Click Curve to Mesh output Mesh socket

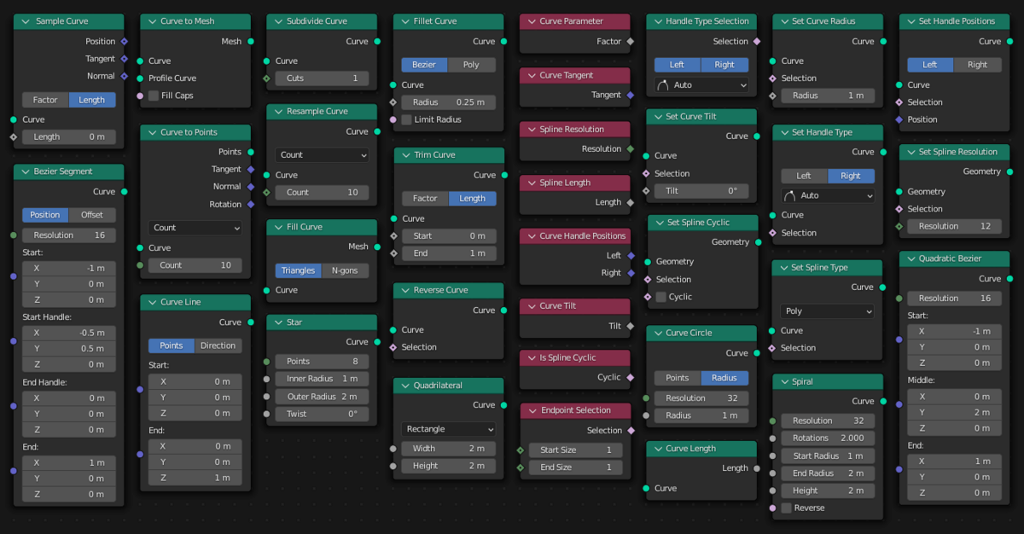click(x=251, y=41)
